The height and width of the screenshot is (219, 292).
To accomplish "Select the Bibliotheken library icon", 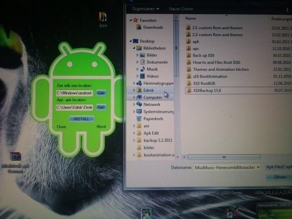I will click(139, 48).
